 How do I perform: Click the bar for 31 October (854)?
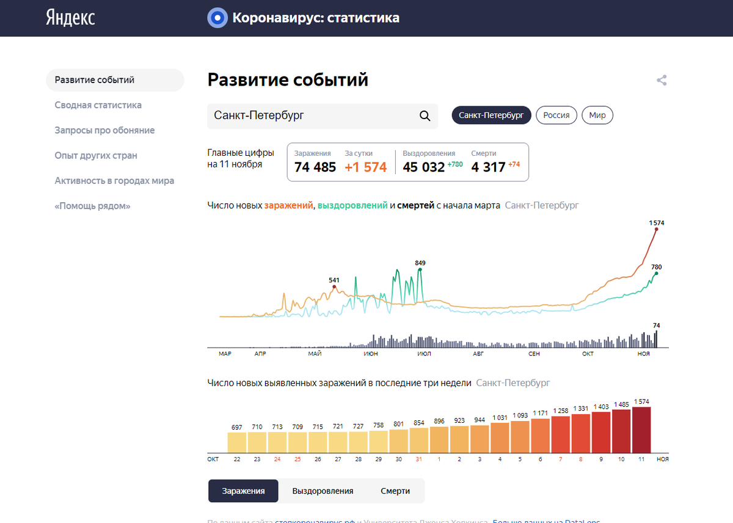point(419,439)
